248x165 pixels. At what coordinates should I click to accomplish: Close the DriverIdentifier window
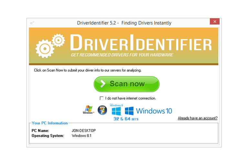[x=215, y=22]
